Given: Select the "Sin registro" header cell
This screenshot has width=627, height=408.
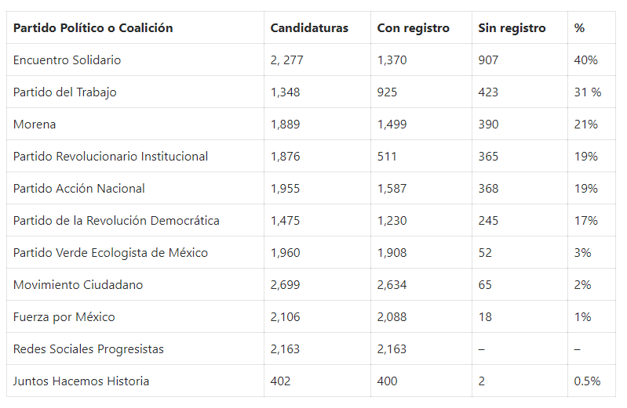Looking at the screenshot, I should (x=512, y=28).
